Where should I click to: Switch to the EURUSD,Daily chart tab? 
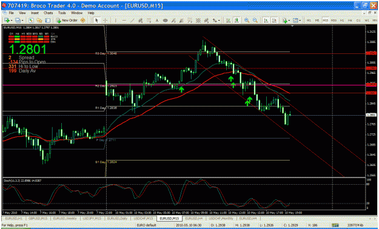coord(117,218)
